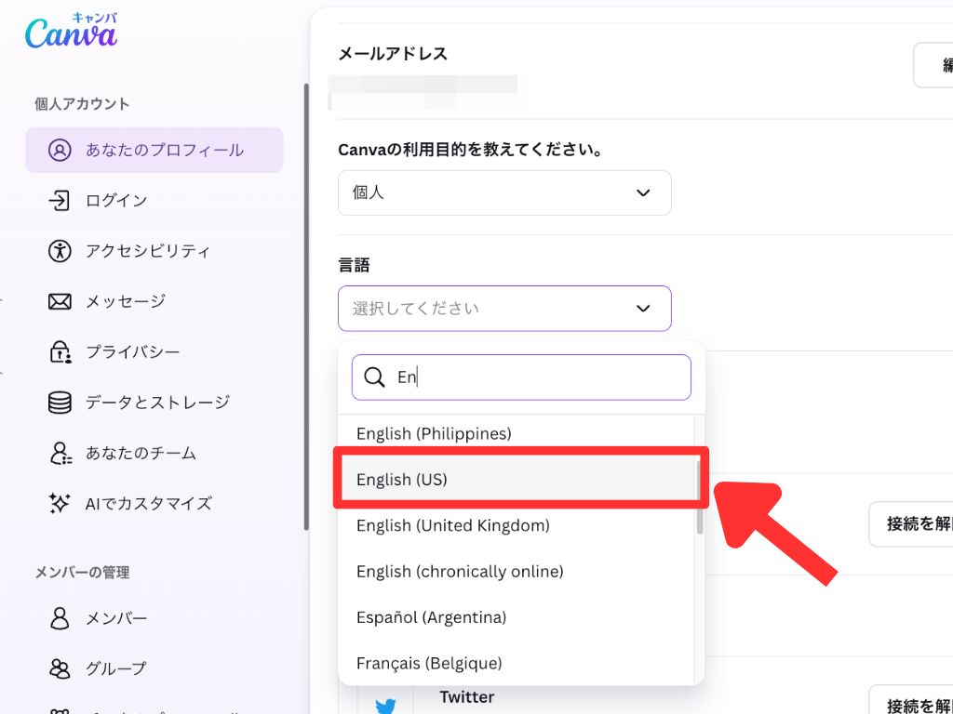The height and width of the screenshot is (714, 953).
Task: Click the データとストレージ database icon
Action: 60,403
